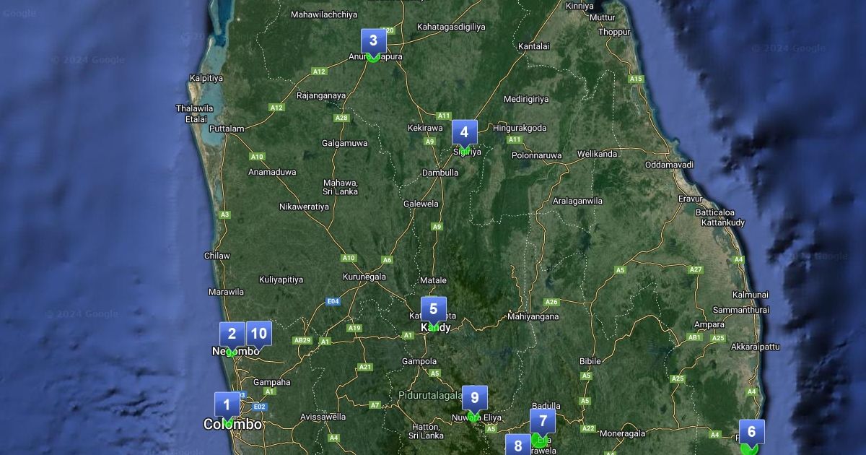Select marker 5 at Kandy
The height and width of the screenshot is (455, 866).
click(433, 310)
